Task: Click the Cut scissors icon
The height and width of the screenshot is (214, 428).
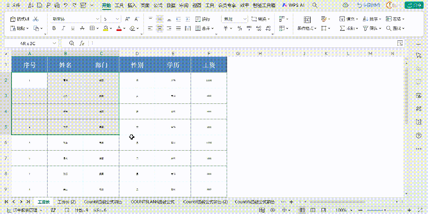Action: point(36,19)
